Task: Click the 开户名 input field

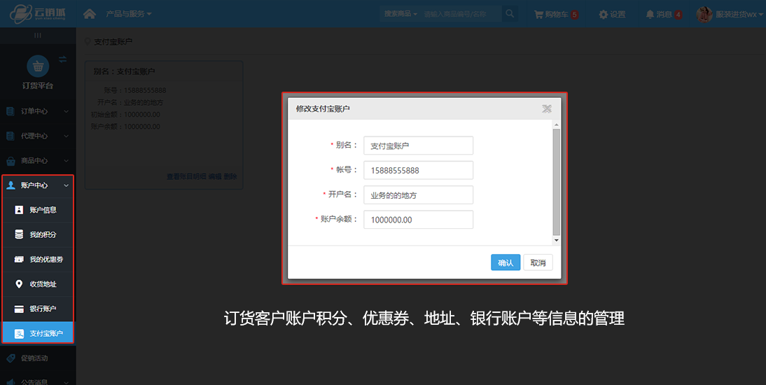Action: coord(418,195)
